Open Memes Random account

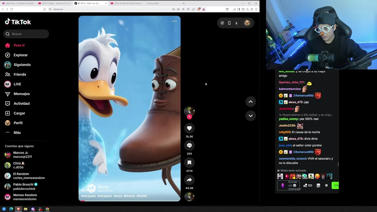(x=21, y=197)
